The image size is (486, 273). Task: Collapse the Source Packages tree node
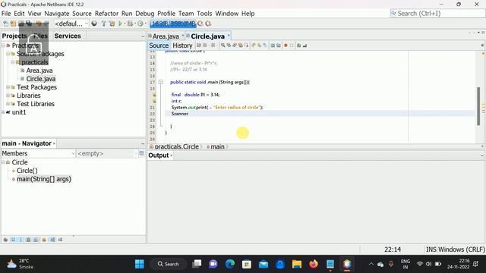8,54
